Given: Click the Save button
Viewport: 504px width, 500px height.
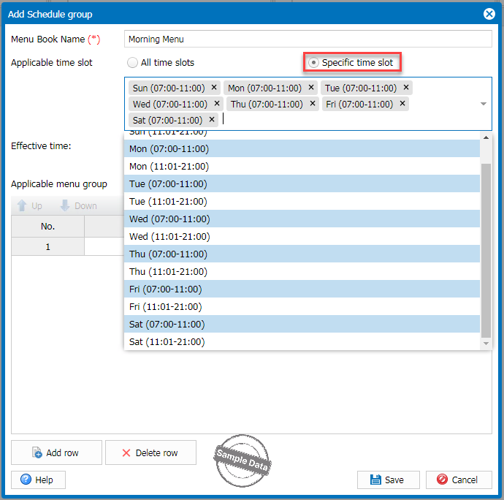Looking at the screenshot, I should [388, 480].
